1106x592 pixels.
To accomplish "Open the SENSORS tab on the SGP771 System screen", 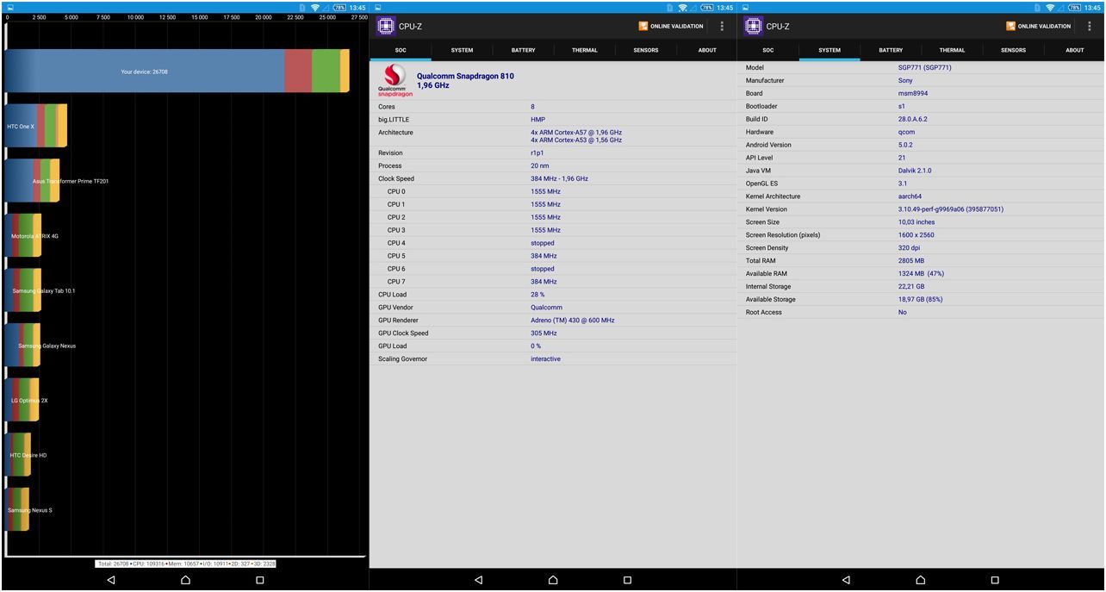I will pos(1013,50).
